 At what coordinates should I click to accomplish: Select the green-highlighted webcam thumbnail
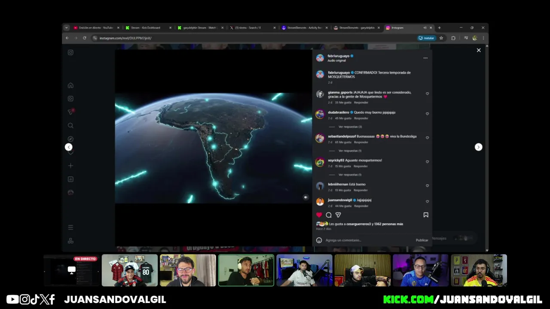coord(246,270)
